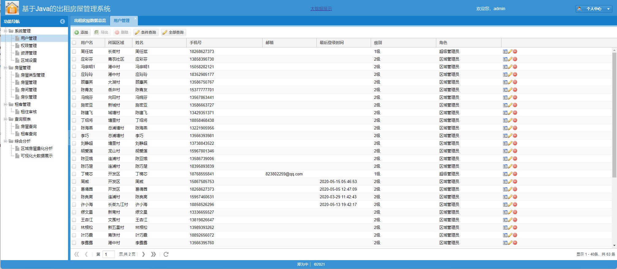617x269 pixels.
Task: Open 房屋类型管理 from the sidebar
Action: (33, 75)
